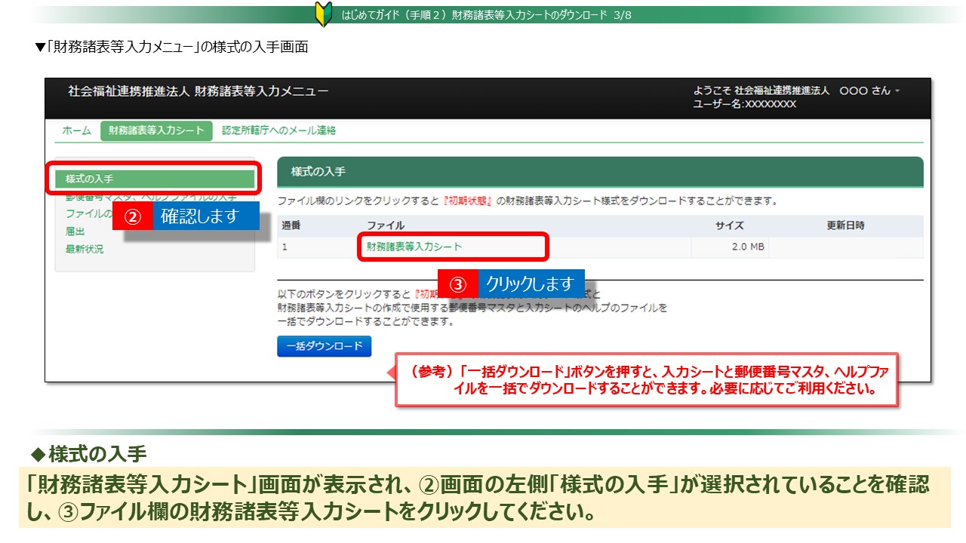Show 最新状況 from the sidebar

click(x=85, y=249)
